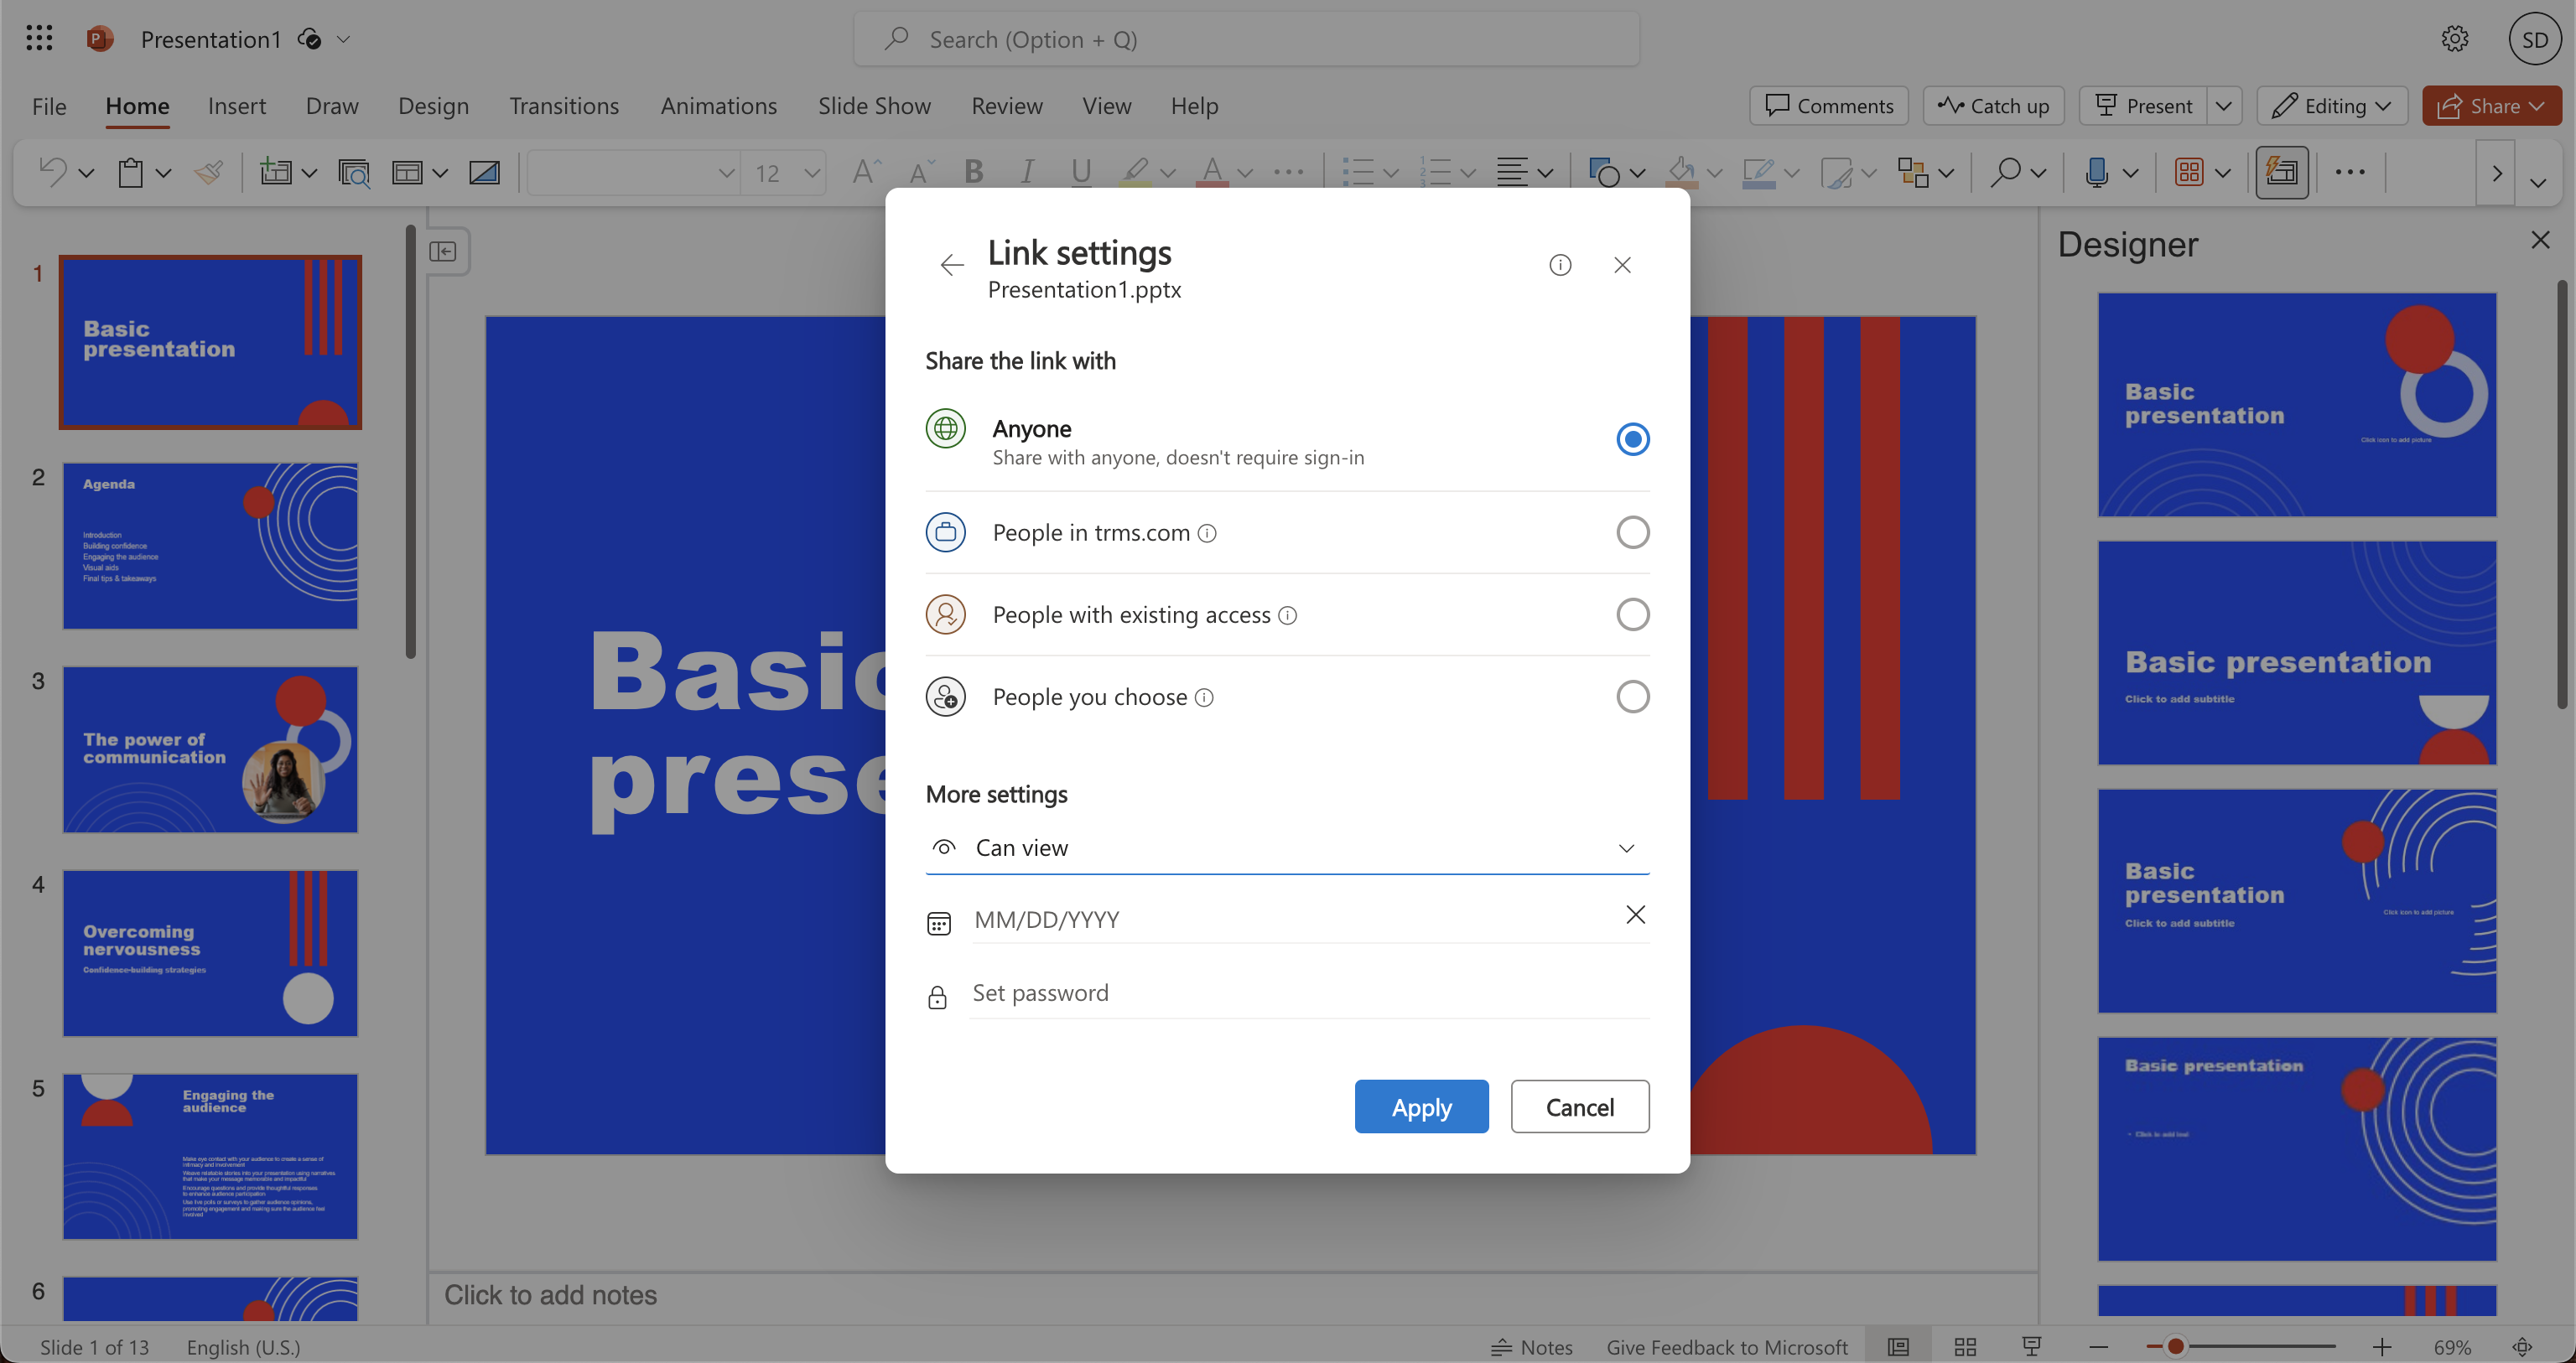Viewport: 2576px width, 1363px height.
Task: Close the Designer pane
Action: click(x=2540, y=240)
